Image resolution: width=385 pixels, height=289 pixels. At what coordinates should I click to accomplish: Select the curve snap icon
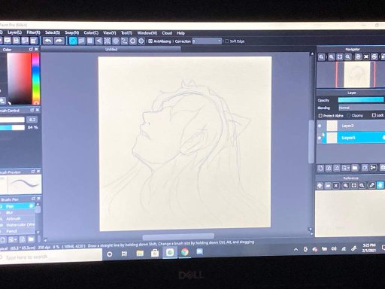124,41
